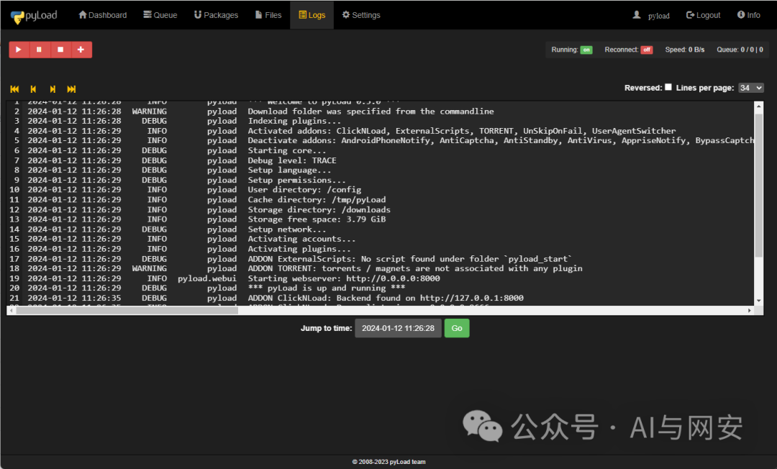Click the horizontal scrollbar left arrow
777x469 pixels.
12,311
